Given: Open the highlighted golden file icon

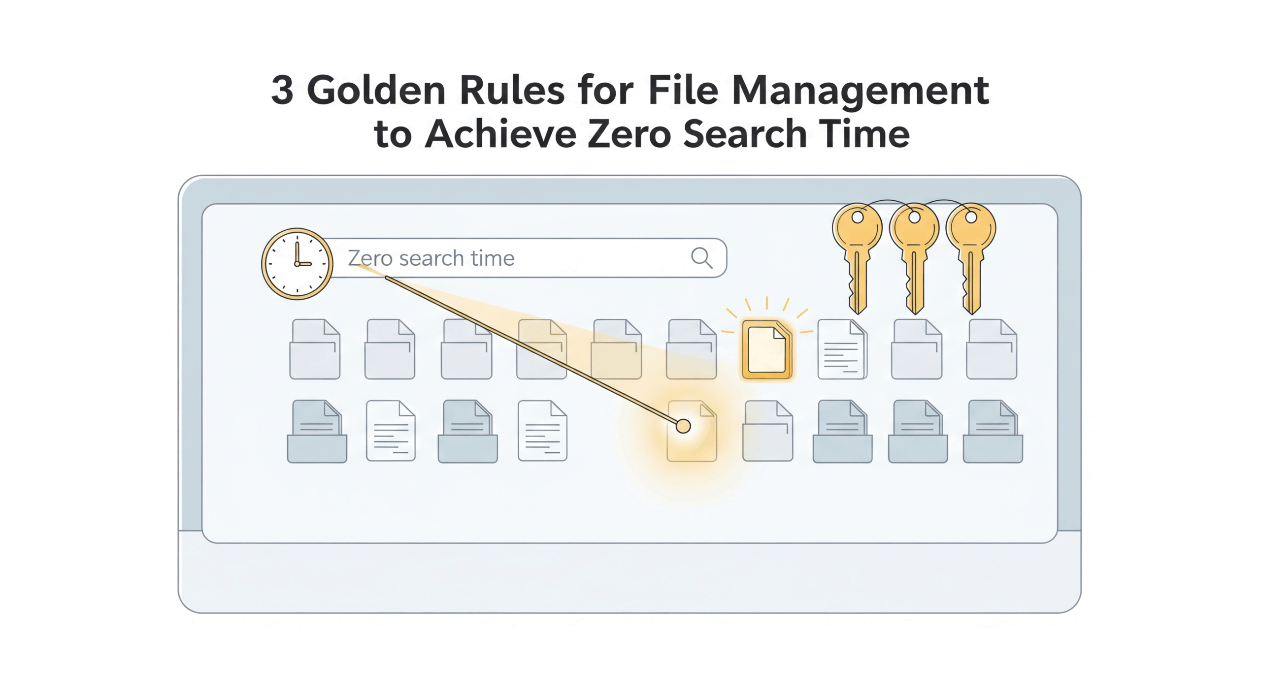Looking at the screenshot, I should (x=766, y=349).
